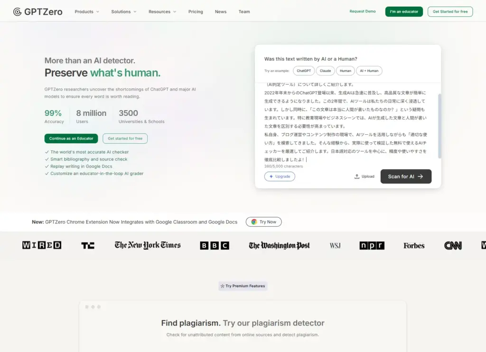Image resolution: width=486 pixels, height=352 pixels.
Task: Click Continue as an Educator button
Action: [71, 139]
